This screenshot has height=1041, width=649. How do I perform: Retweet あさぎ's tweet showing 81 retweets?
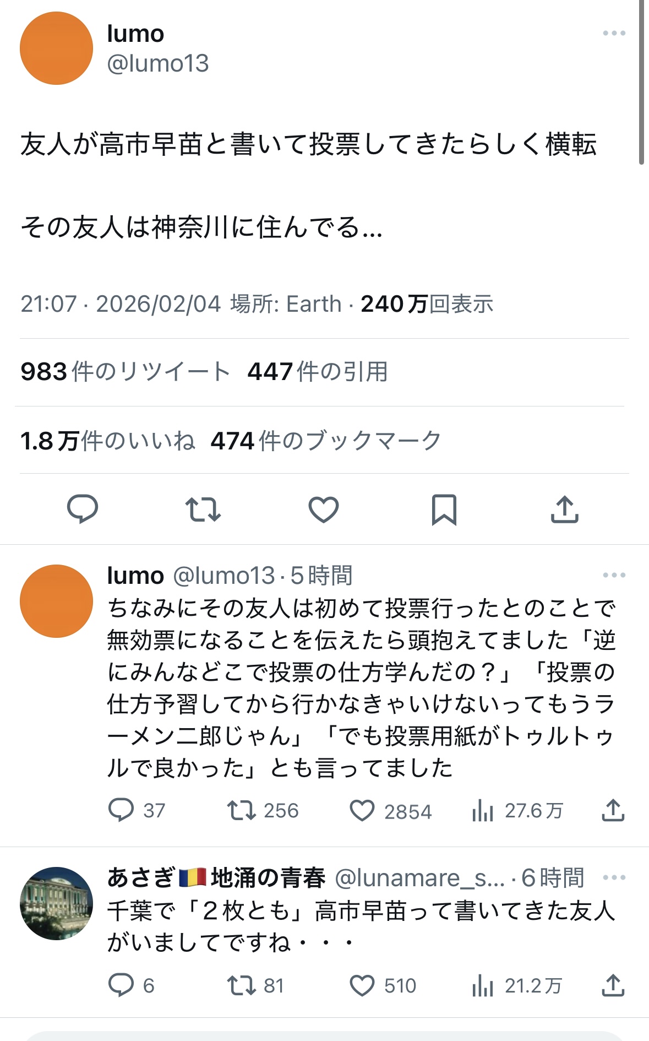242,985
